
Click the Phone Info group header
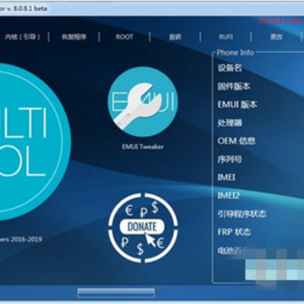[236, 52]
